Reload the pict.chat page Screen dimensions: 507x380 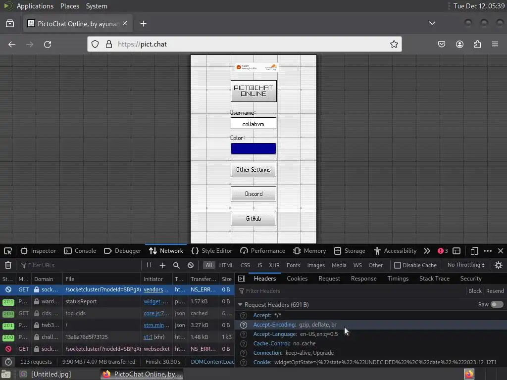48,44
